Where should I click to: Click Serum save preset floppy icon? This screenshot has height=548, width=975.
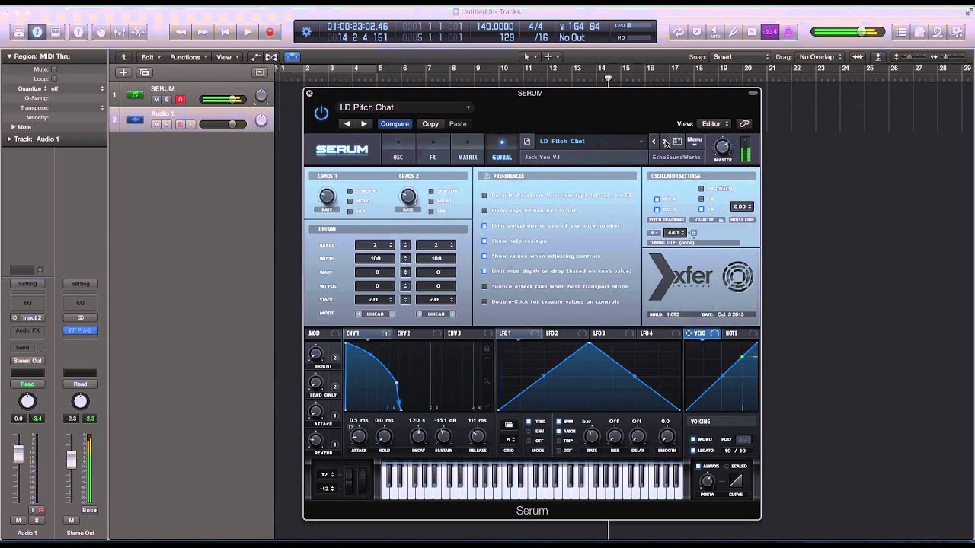point(526,141)
